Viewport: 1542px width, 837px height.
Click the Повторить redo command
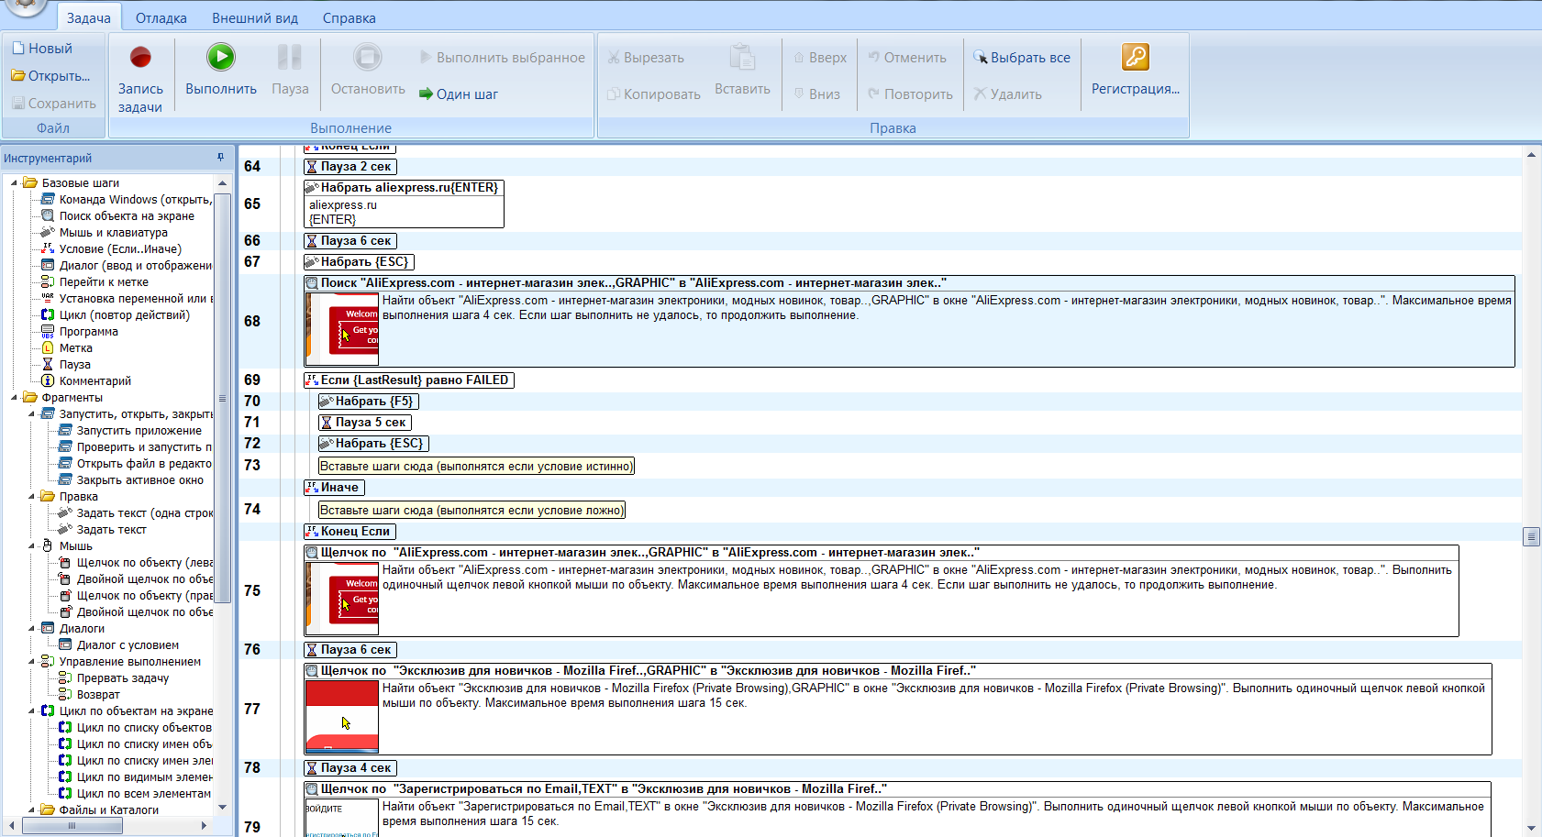tap(910, 94)
